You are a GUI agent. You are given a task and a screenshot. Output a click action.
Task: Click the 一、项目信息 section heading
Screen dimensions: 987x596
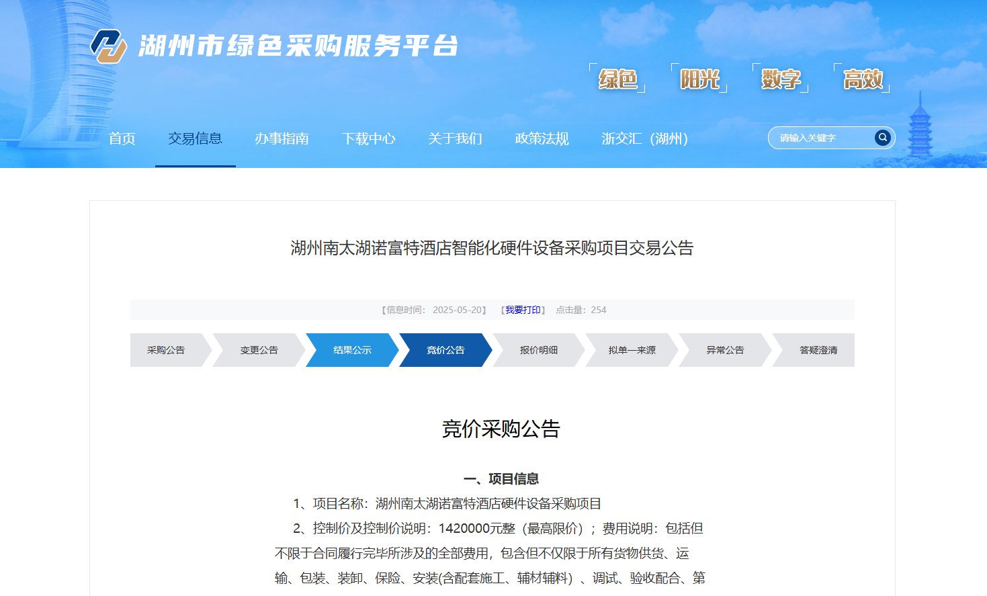click(x=501, y=479)
